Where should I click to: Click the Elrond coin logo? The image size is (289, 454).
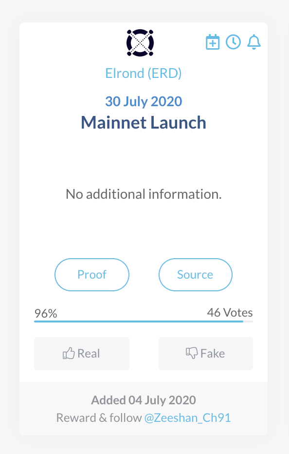[x=140, y=42]
